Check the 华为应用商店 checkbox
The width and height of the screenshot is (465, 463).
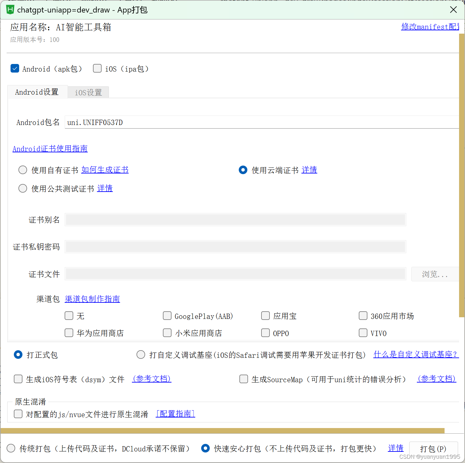69,333
